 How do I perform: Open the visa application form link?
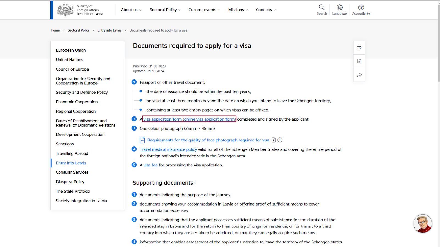point(163,119)
